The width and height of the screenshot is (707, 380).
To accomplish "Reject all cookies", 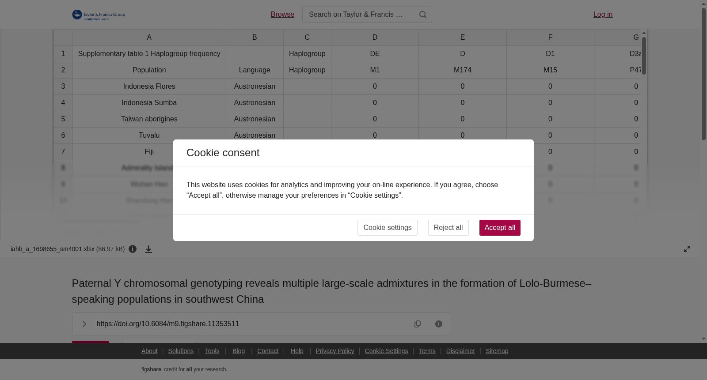I will tap(448, 228).
